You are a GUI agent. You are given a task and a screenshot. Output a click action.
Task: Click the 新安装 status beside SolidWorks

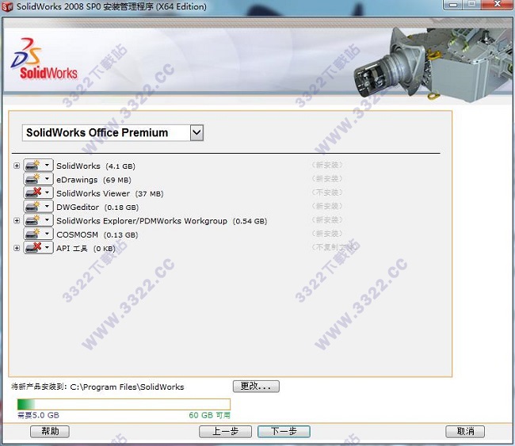tap(327, 165)
